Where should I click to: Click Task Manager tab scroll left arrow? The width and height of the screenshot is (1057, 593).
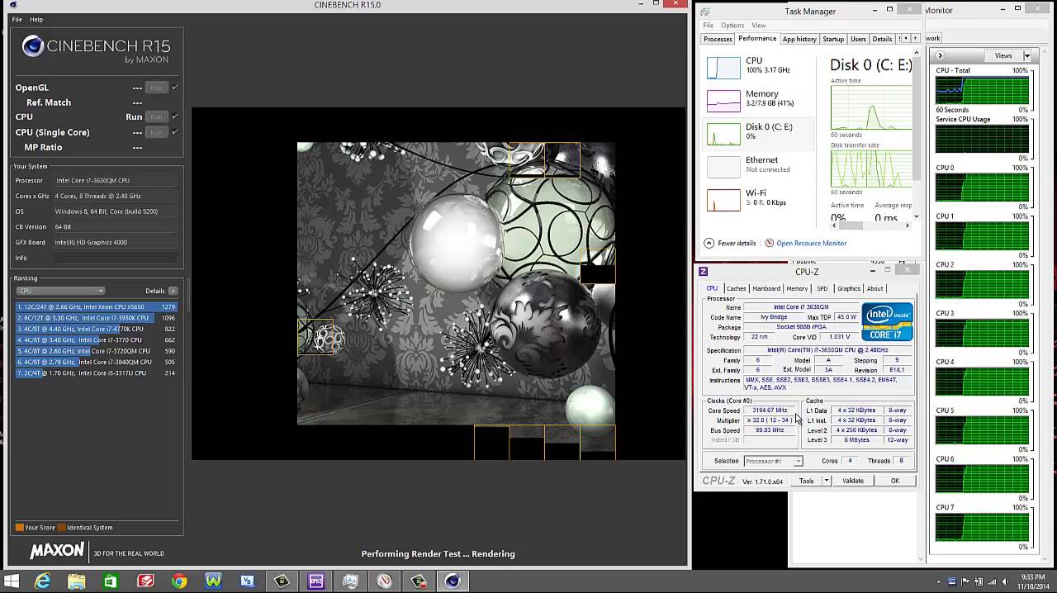click(905, 39)
